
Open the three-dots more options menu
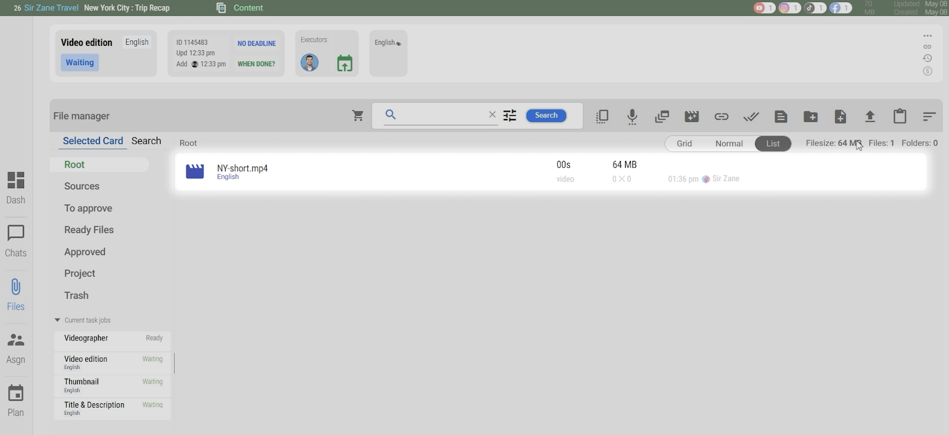(x=928, y=36)
